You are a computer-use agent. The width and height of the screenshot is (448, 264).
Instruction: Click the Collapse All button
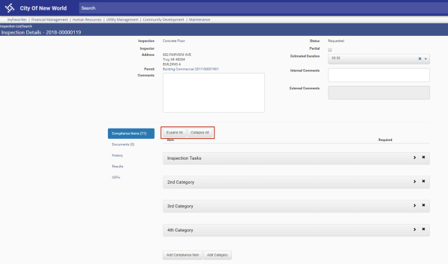coord(200,133)
